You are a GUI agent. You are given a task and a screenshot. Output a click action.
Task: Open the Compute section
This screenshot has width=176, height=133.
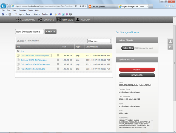click(x=46, y=20)
